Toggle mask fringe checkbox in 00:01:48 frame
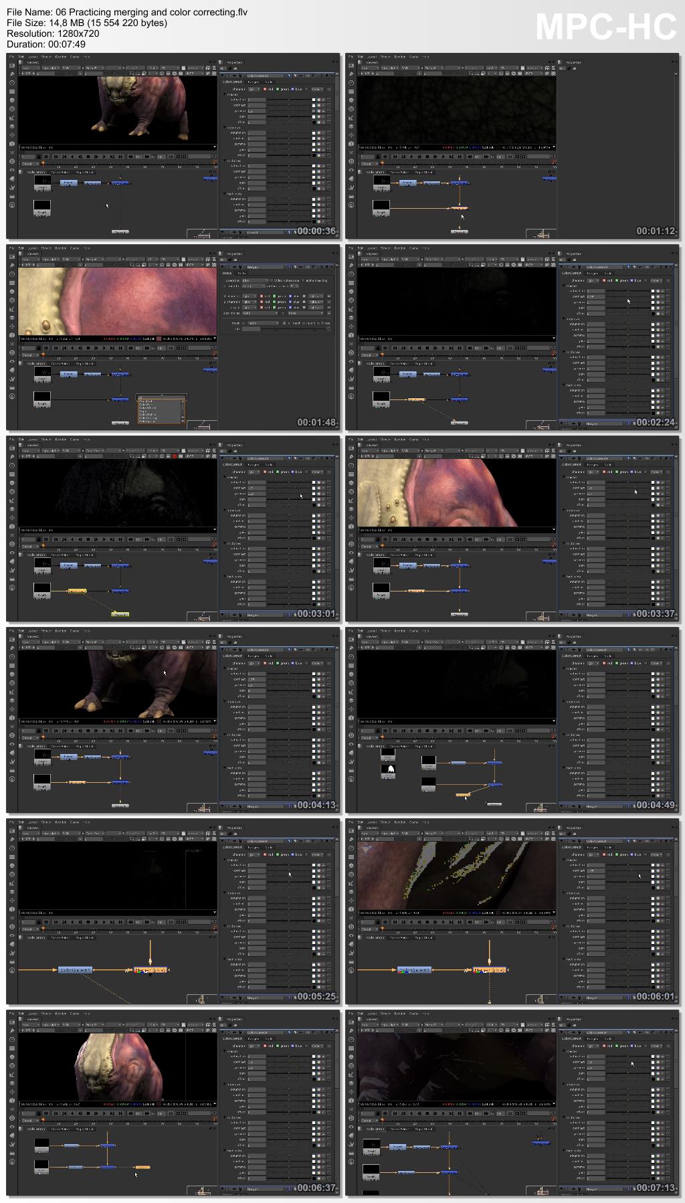This screenshot has width=685, height=1203. coord(318,323)
